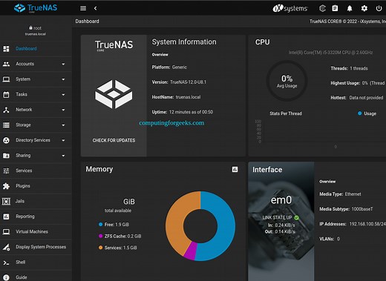386x281 pixels.
Task: Click the orange Services legend dot
Action: tap(100, 248)
